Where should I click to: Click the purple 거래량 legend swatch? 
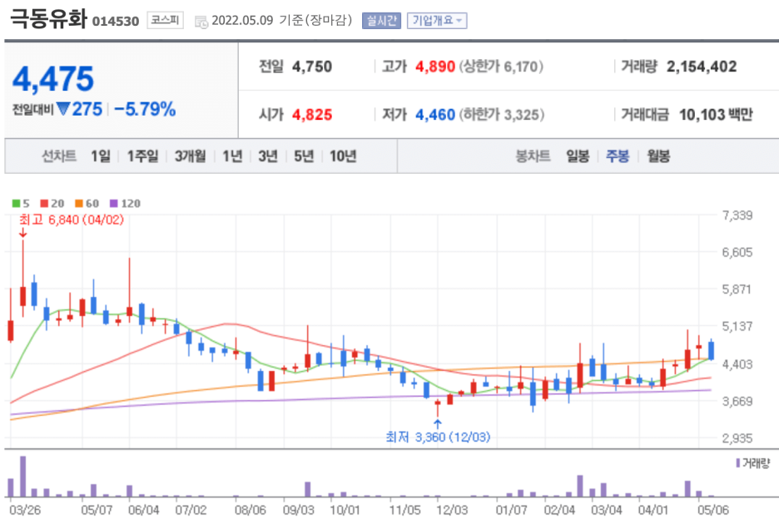737,463
